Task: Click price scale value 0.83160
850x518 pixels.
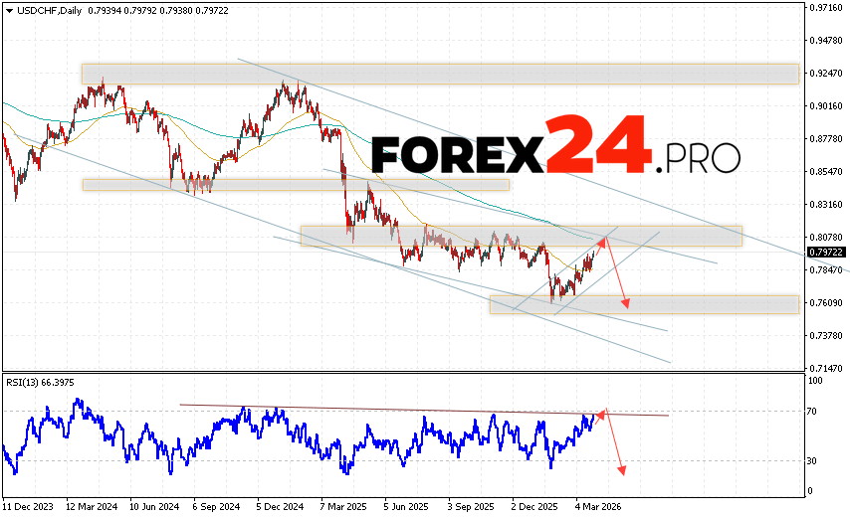Action: pos(826,205)
